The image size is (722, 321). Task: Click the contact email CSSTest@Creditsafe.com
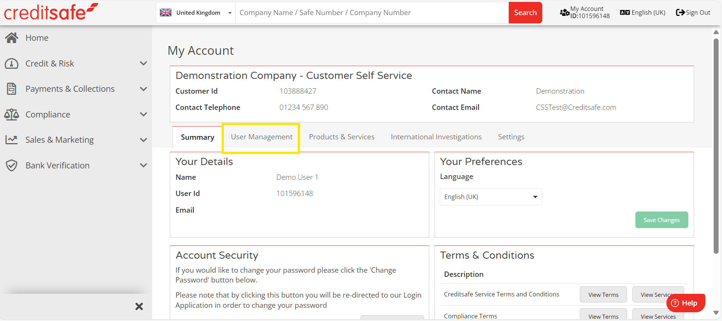(x=576, y=107)
